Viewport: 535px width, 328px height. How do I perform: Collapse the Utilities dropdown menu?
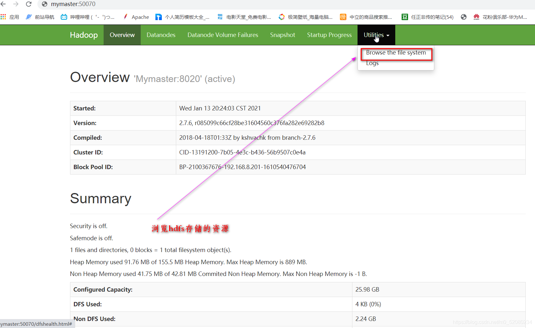point(376,35)
